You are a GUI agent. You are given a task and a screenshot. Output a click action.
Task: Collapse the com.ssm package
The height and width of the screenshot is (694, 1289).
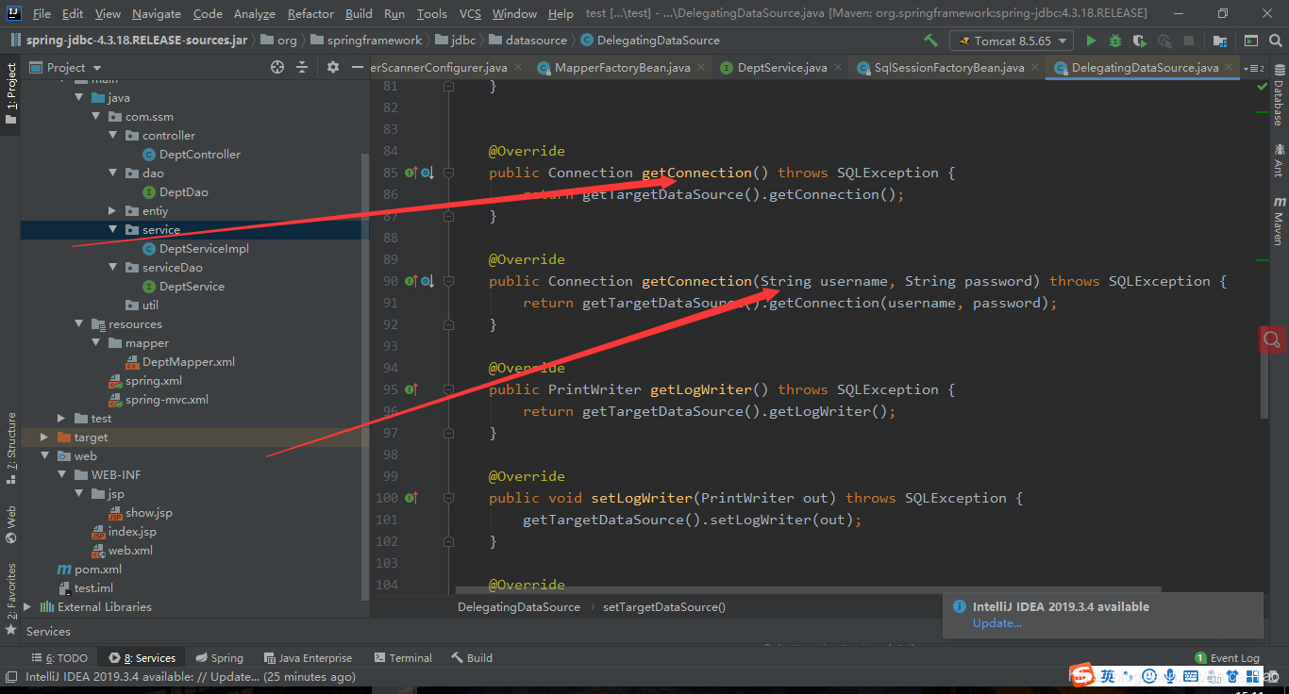(96, 117)
